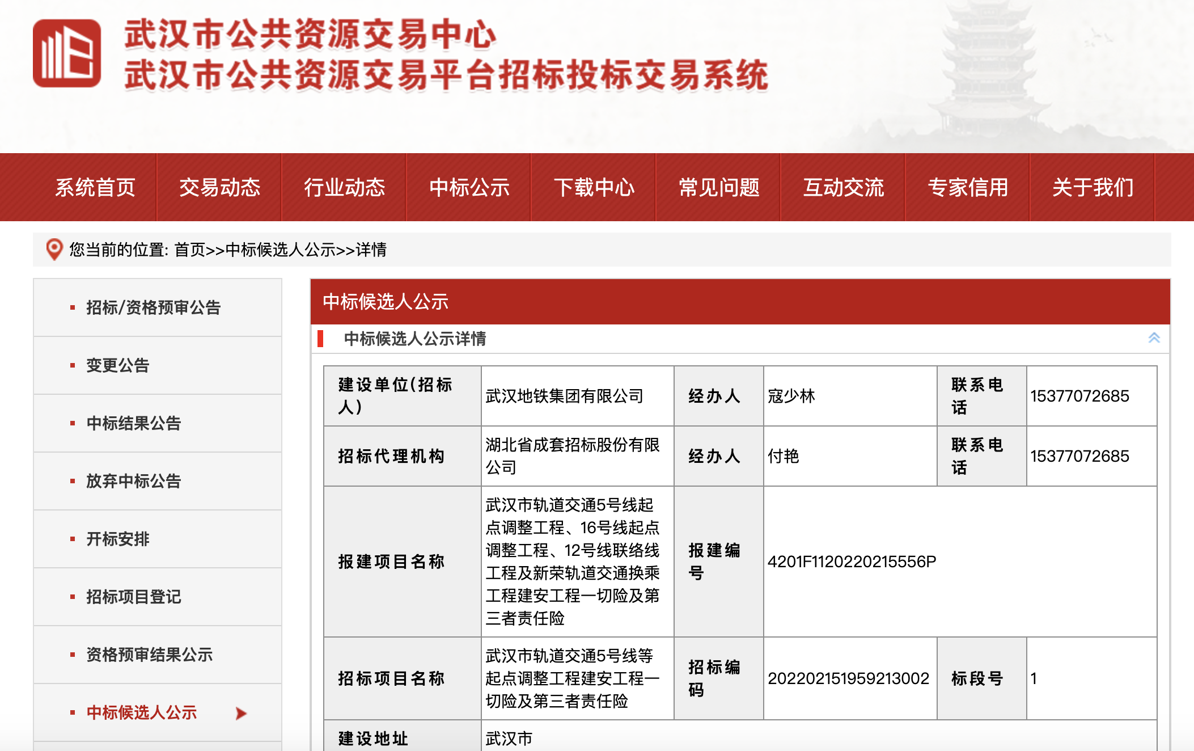Open 开标安排 sidebar entry
The height and width of the screenshot is (751, 1194).
point(117,539)
